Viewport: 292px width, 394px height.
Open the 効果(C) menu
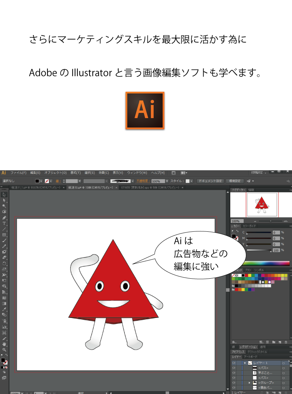pos(104,173)
